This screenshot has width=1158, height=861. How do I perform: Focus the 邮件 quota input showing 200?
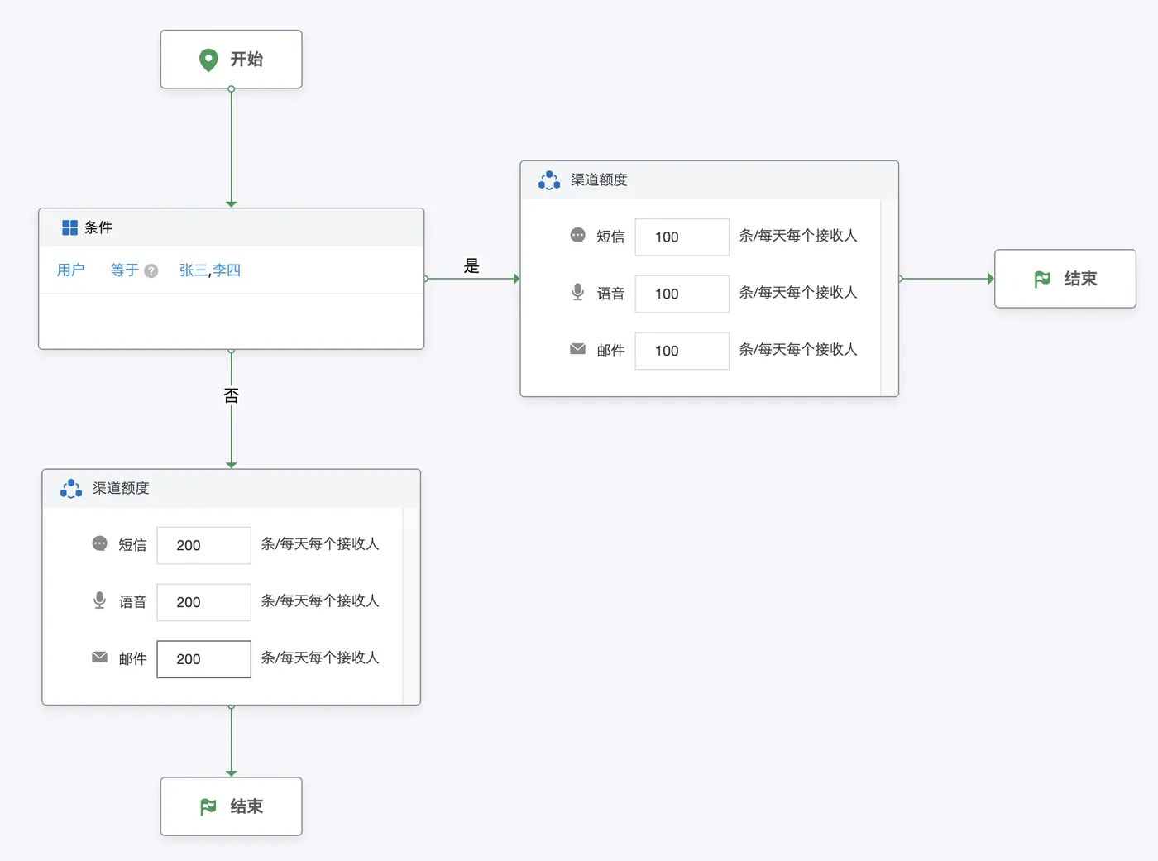click(204, 660)
